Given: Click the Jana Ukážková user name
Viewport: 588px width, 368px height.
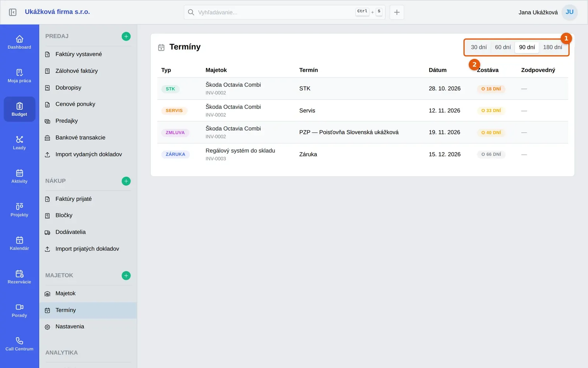Looking at the screenshot, I should [538, 12].
